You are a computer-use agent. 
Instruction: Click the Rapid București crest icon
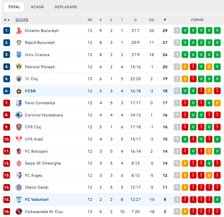point(19,43)
